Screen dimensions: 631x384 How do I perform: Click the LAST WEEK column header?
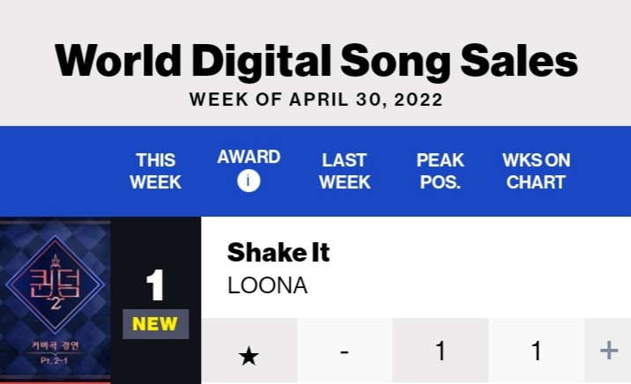click(345, 171)
